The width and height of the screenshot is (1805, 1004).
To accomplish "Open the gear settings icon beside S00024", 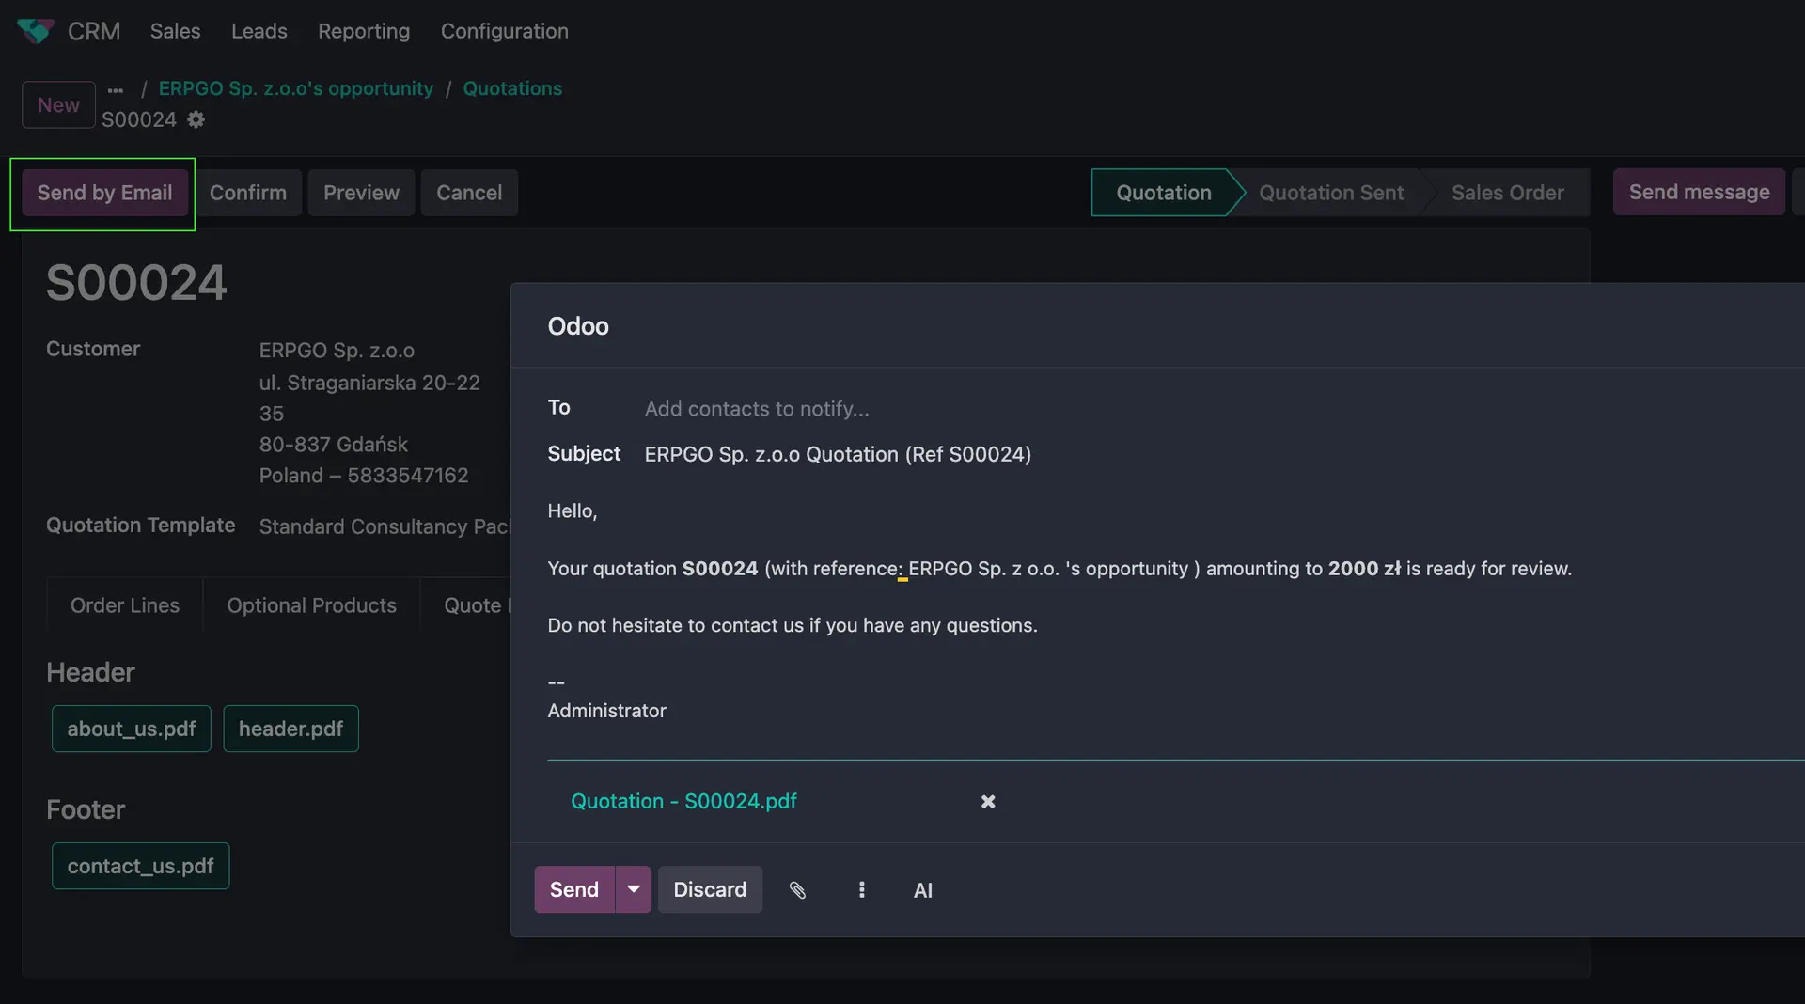I will pos(196,119).
